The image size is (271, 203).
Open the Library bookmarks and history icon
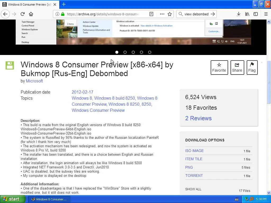click(x=247, y=14)
